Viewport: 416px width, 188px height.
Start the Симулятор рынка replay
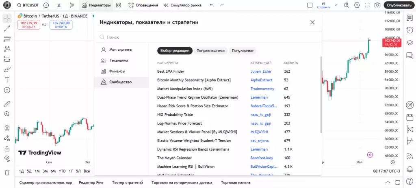click(x=183, y=5)
